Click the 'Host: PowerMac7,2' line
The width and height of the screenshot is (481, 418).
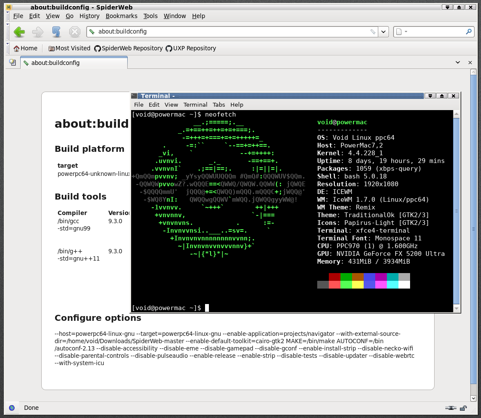(350, 145)
